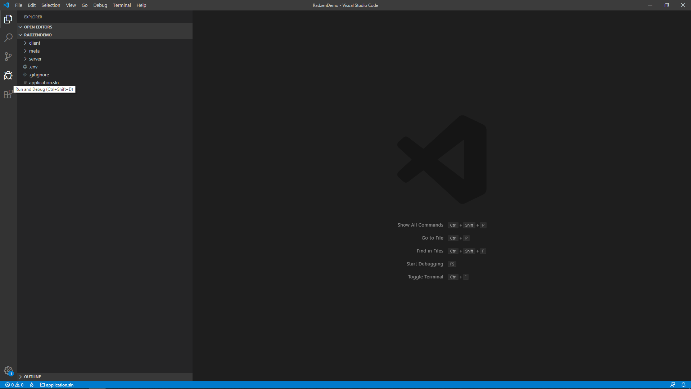
Task: Open the Debug menu
Action: (x=100, y=5)
